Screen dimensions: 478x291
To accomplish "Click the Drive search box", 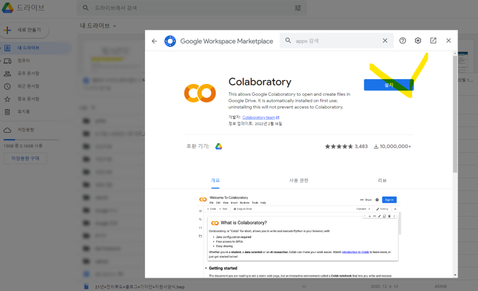I will click(191, 8).
